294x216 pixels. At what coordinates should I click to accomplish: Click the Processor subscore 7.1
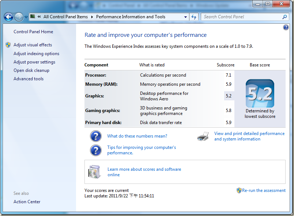click(x=229, y=75)
